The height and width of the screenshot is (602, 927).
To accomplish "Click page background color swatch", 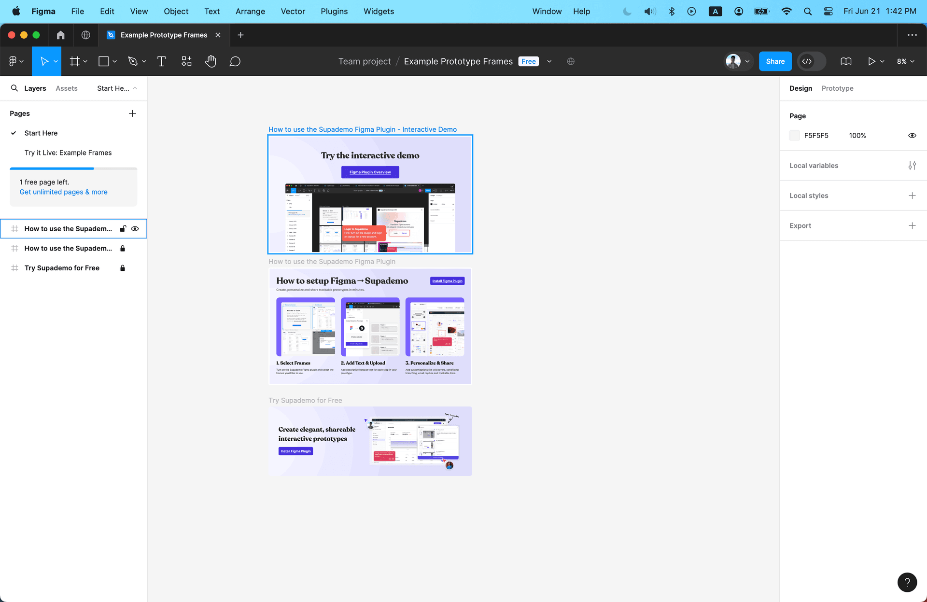I will tap(794, 136).
